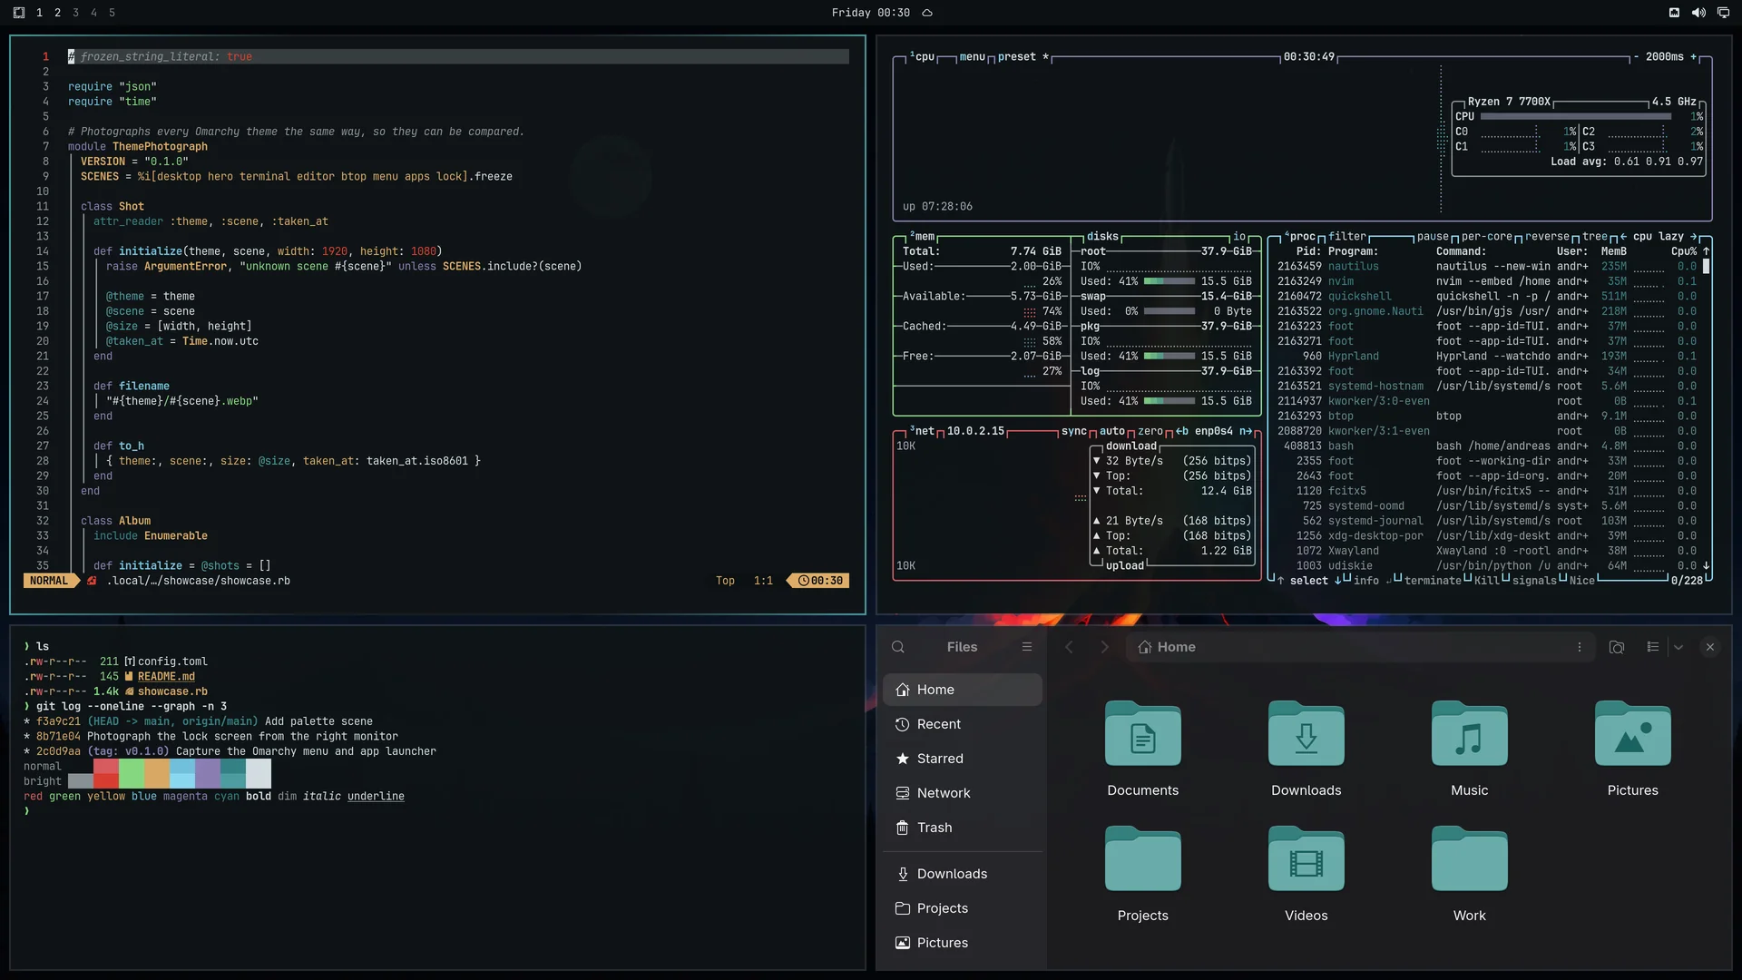Toggle auto scaling in the btop net panel
The width and height of the screenshot is (1742, 980).
1112,431
